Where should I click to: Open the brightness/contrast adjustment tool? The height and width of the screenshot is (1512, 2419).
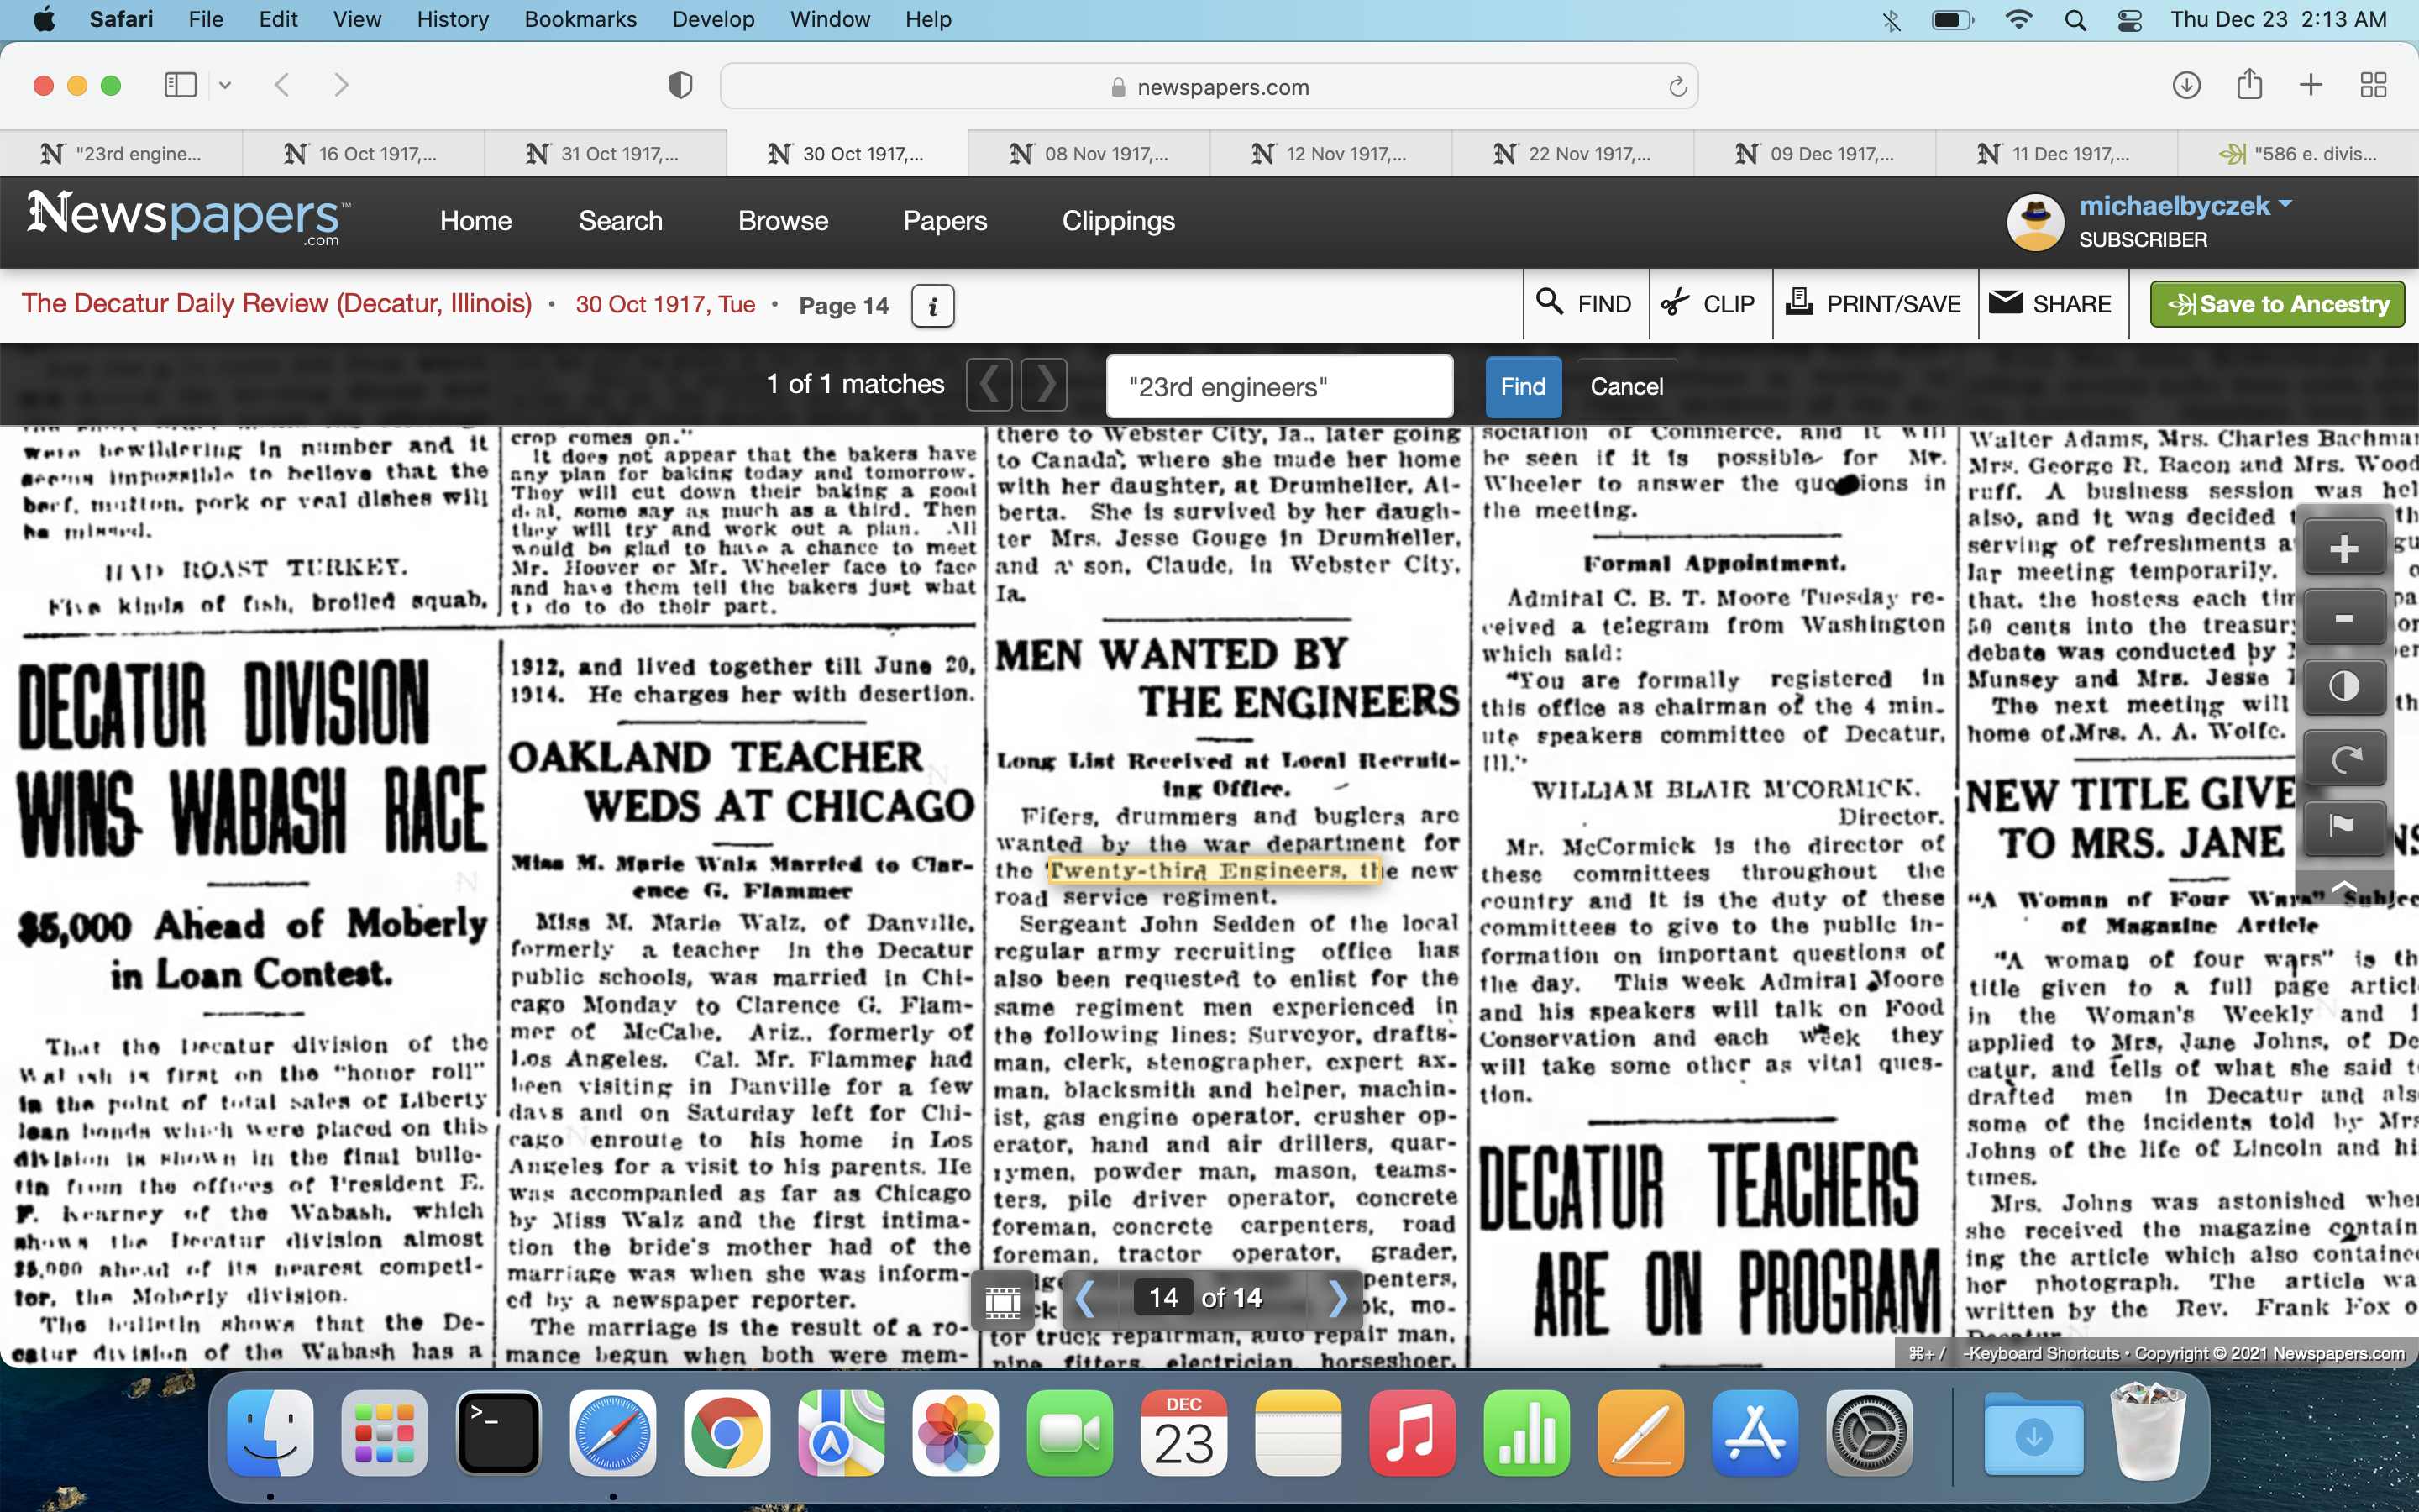(2343, 687)
